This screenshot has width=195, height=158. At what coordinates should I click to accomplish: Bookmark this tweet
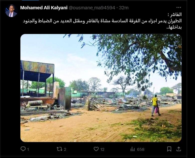point(169,149)
